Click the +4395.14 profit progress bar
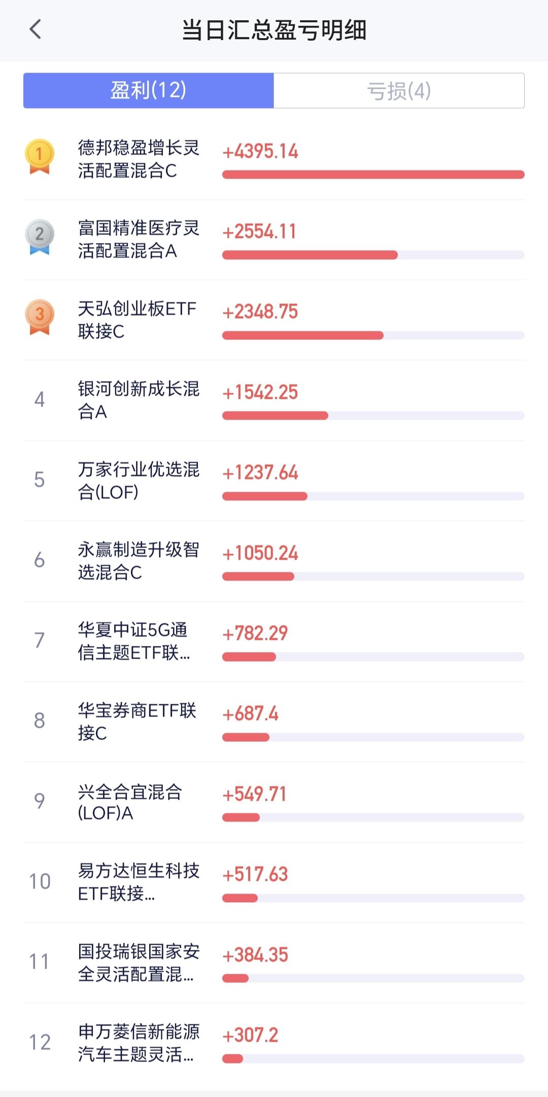Screen dimensions: 548x1097 coord(373,175)
